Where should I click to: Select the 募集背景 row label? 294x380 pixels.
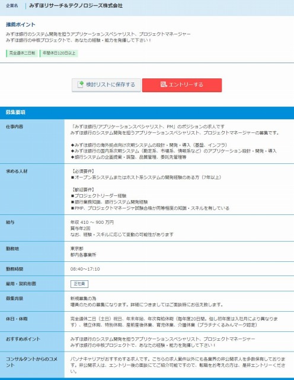click(x=14, y=299)
